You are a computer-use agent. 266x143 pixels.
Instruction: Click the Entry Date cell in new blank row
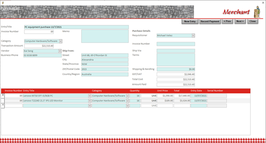[199, 106]
